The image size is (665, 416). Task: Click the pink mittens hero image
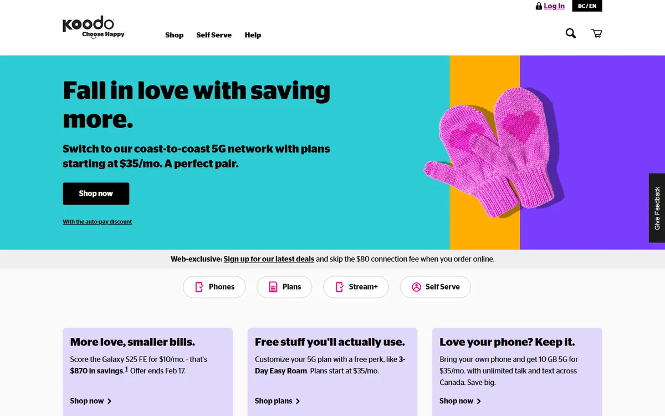493,150
